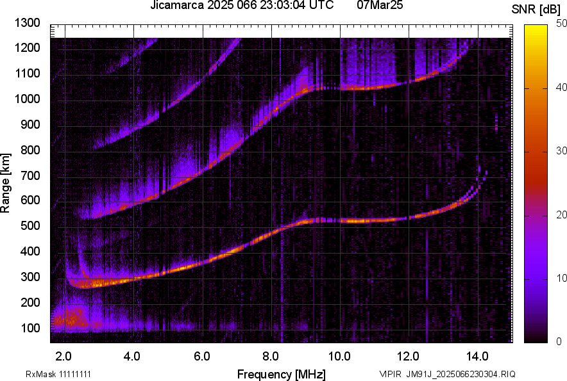Click the 'RxMask 11111111' footer text
This screenshot has height=381, width=567.
pyautogui.click(x=58, y=374)
